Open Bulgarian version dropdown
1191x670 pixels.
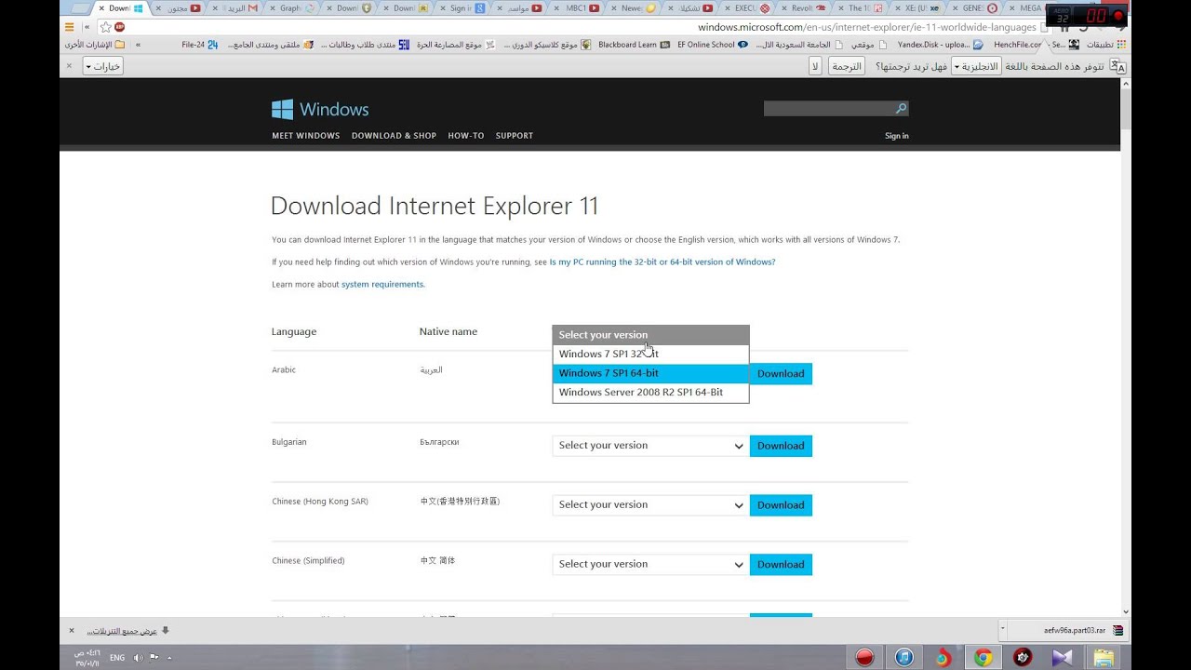pyautogui.click(x=650, y=446)
